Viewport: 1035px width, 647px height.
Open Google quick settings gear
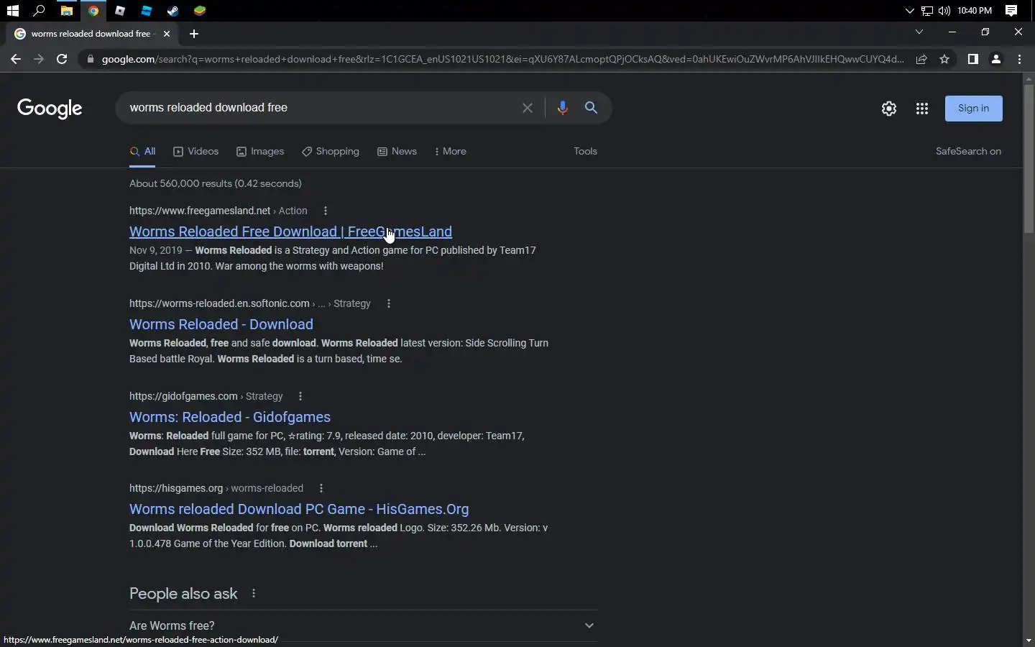(x=889, y=109)
